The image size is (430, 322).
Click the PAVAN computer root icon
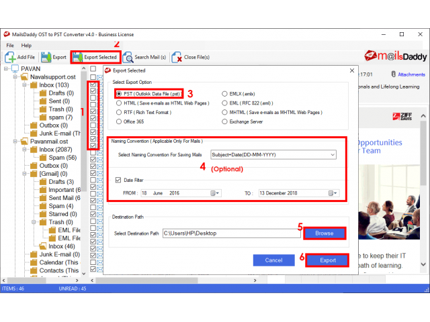(15, 68)
